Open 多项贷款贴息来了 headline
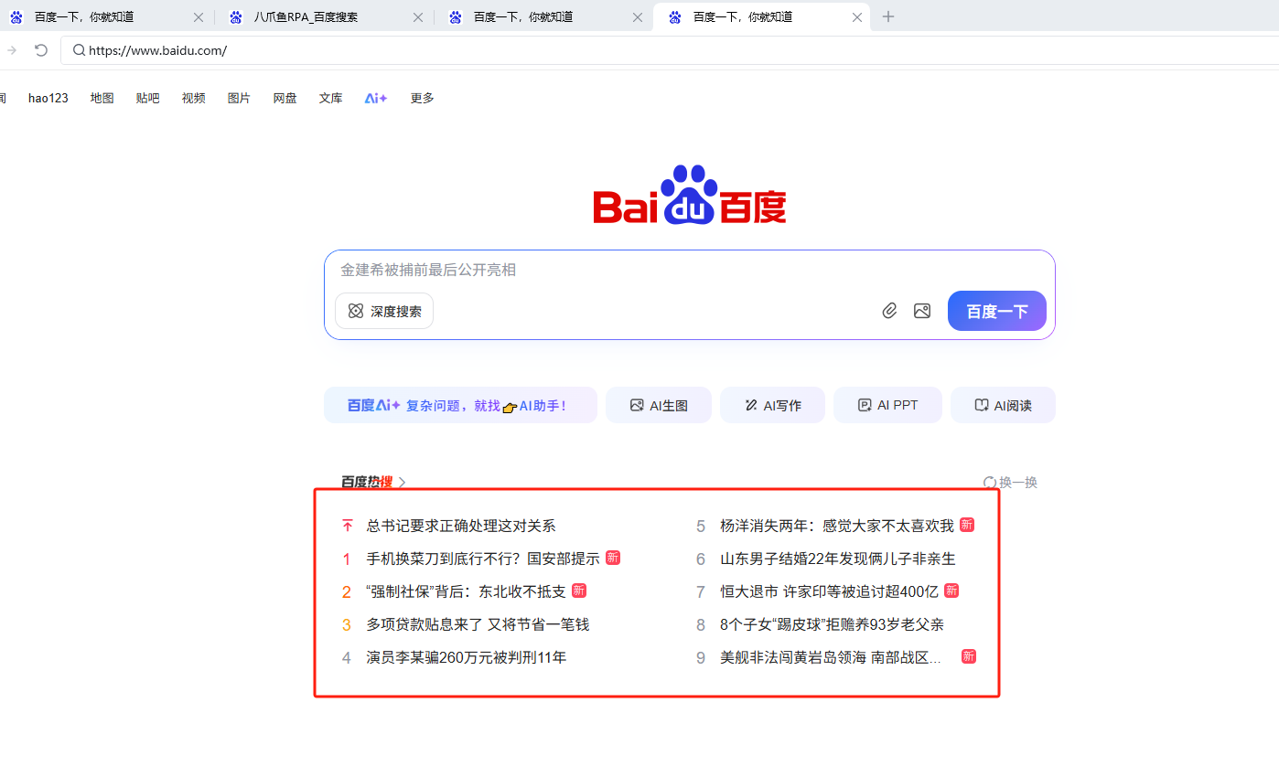 [478, 624]
